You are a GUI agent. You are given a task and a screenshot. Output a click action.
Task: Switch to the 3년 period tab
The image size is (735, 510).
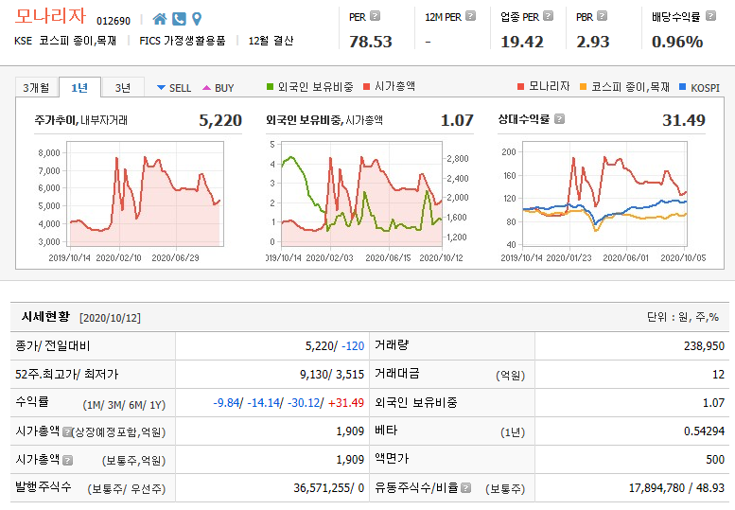click(x=123, y=88)
